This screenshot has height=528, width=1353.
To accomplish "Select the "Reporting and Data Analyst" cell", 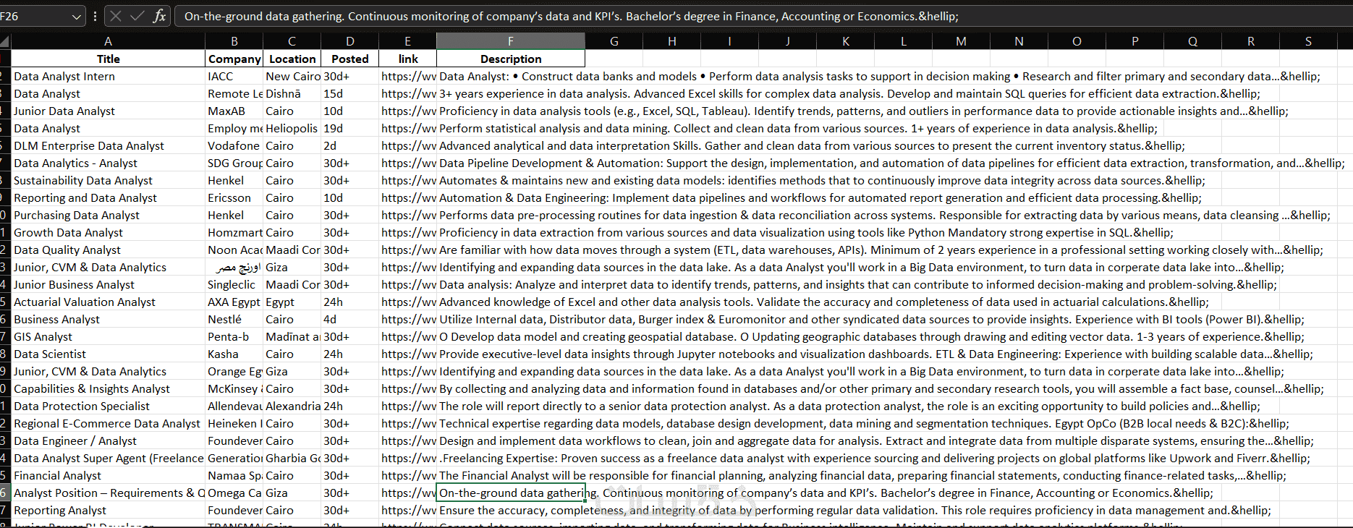I will 108,197.
